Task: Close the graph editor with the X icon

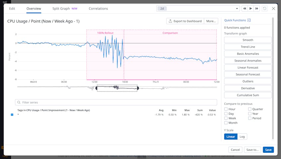Action: click(273, 9)
